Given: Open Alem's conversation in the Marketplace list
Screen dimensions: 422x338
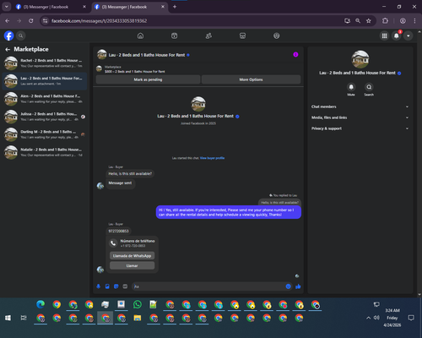Looking at the screenshot, I should [x=45, y=99].
